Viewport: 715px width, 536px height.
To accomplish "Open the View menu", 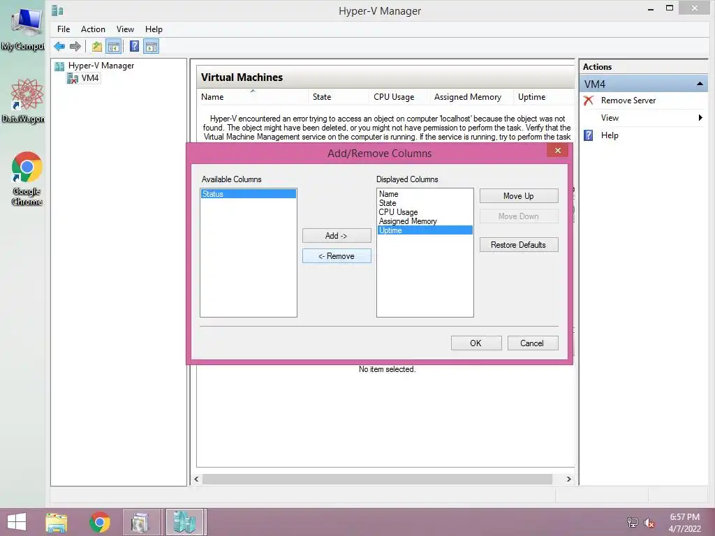I will [x=125, y=29].
